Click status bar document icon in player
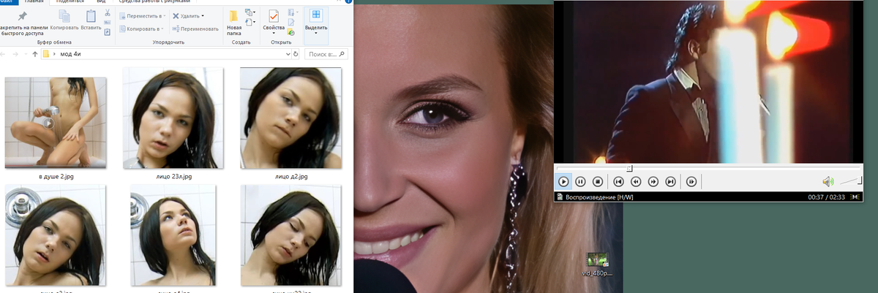The image size is (878, 293). click(x=559, y=197)
